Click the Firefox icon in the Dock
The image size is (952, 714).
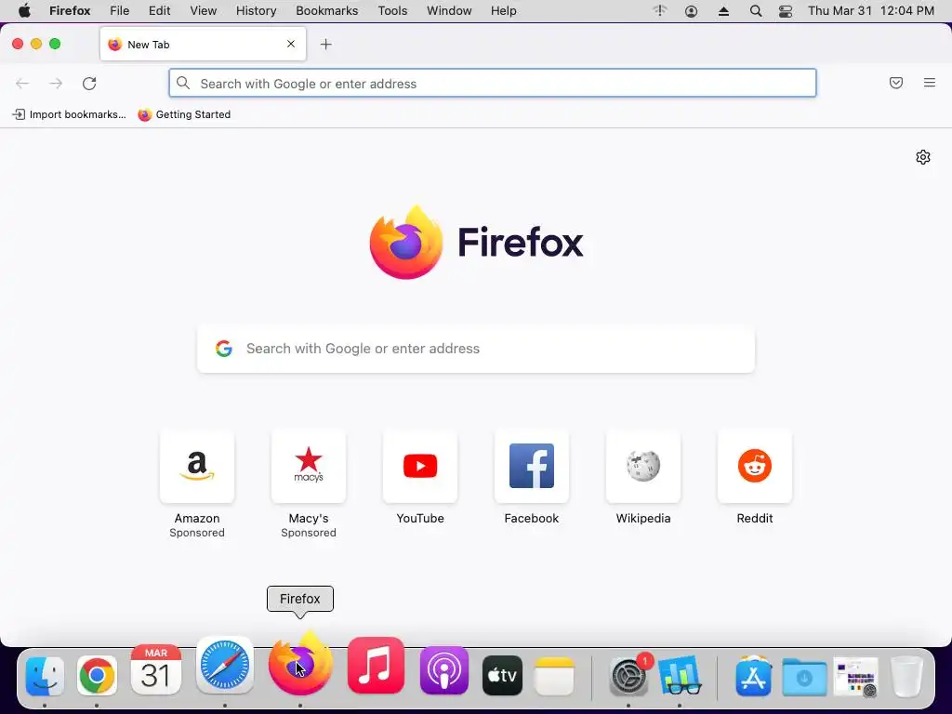point(300,662)
